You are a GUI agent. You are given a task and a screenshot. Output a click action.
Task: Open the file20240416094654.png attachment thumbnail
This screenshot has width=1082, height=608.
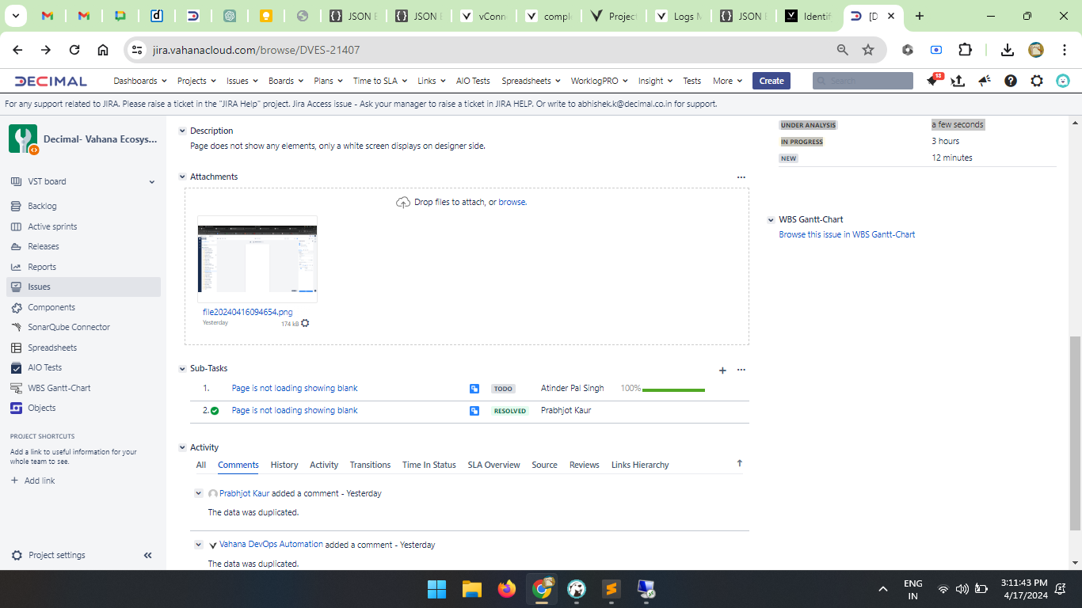coord(257,259)
